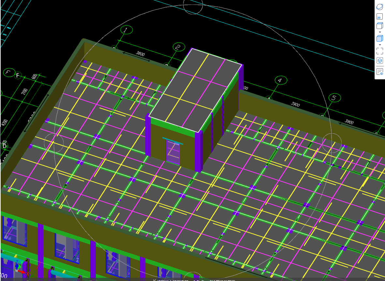
Task: Click the top orbit ring handle
Action: click(193, 5)
